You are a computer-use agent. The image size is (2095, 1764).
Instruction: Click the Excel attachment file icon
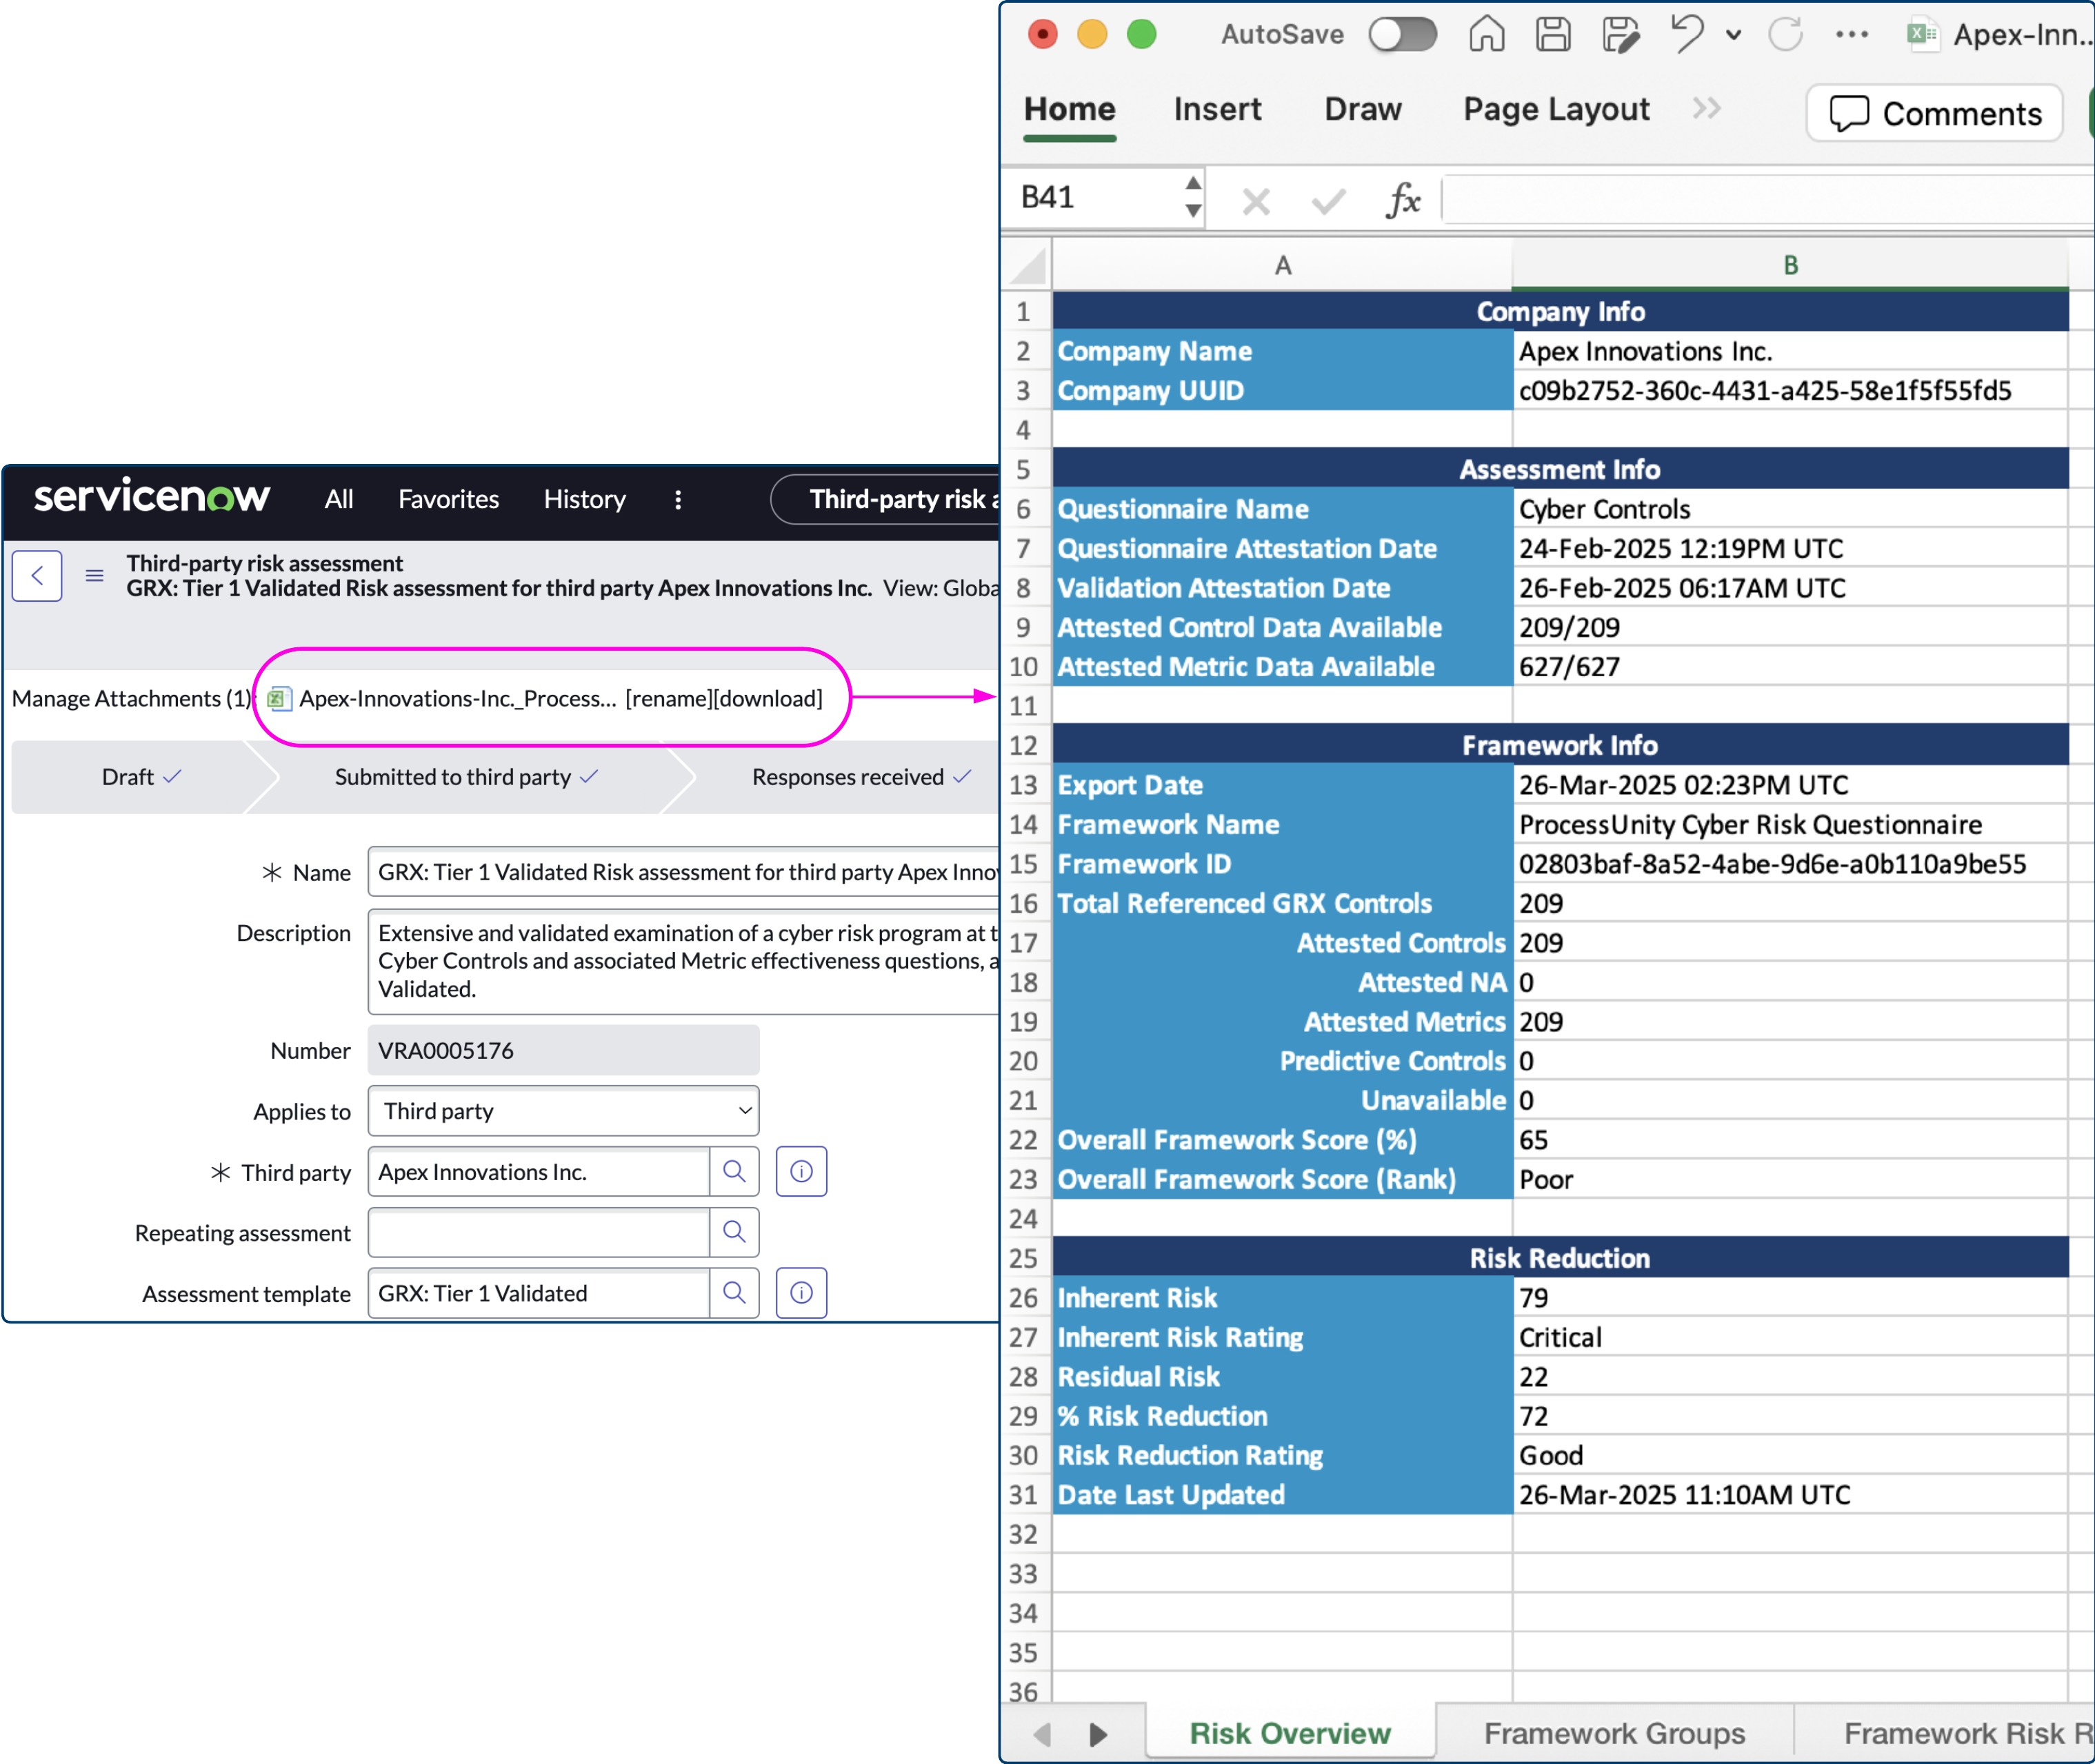279,698
